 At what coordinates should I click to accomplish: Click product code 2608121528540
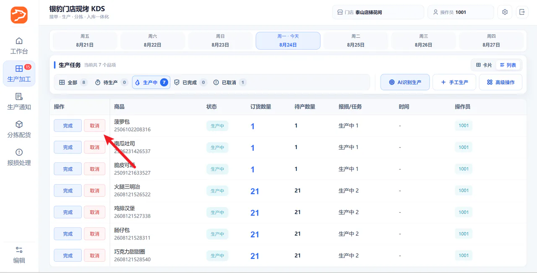132,260
